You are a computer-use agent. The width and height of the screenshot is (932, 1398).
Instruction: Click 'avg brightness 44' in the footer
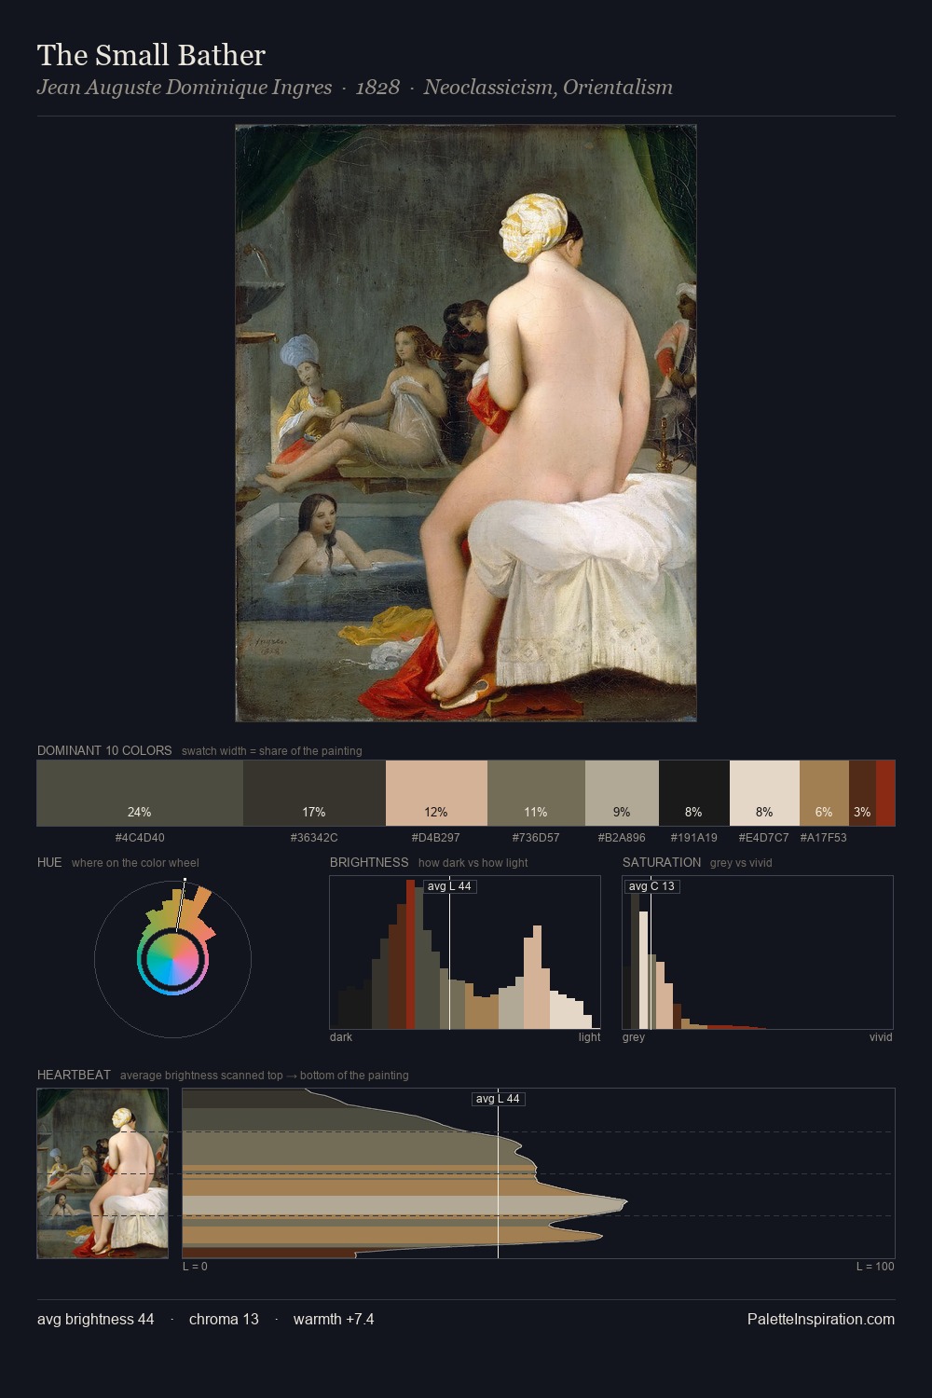pos(96,1319)
